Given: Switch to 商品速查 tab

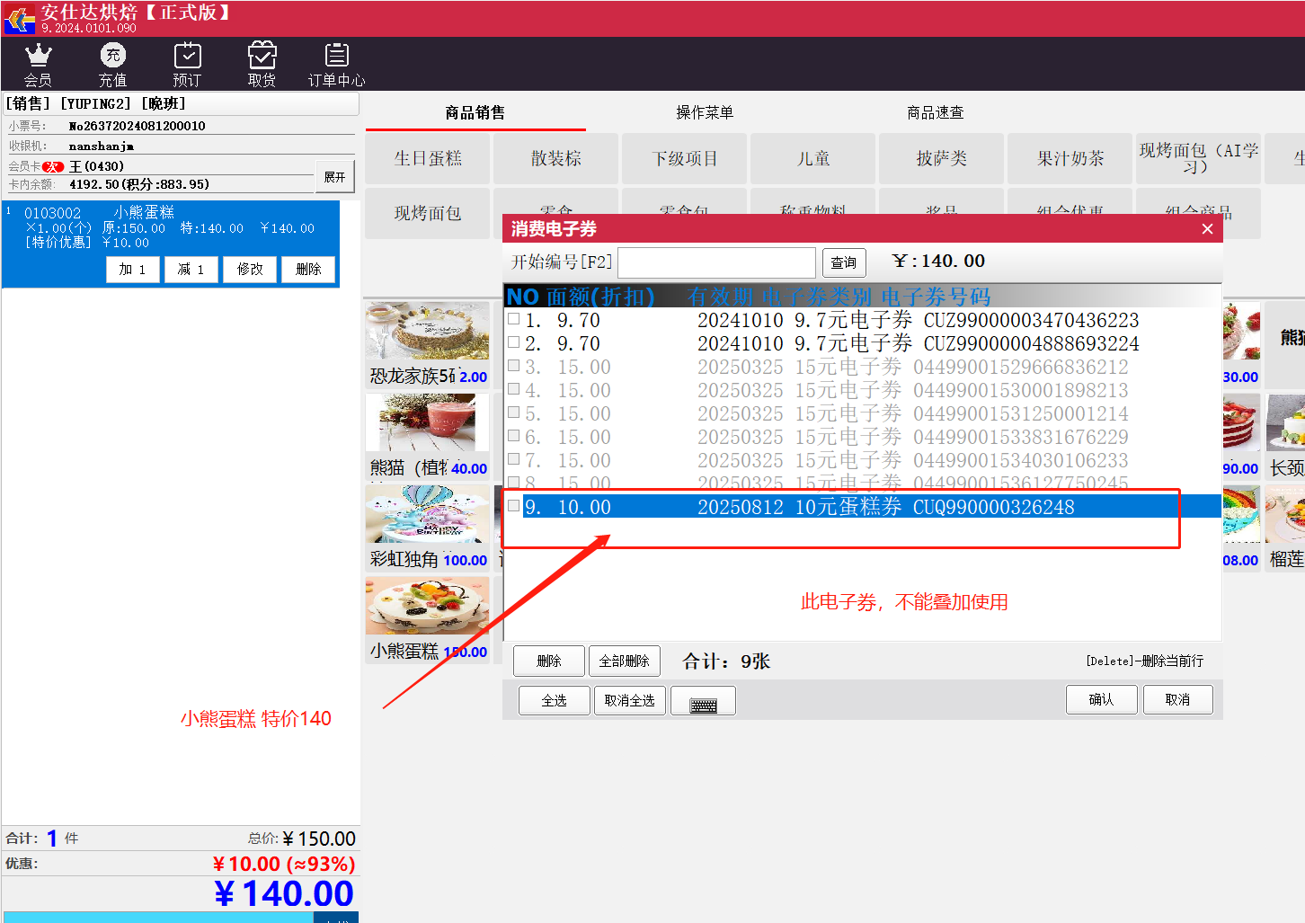Looking at the screenshot, I should point(935,112).
